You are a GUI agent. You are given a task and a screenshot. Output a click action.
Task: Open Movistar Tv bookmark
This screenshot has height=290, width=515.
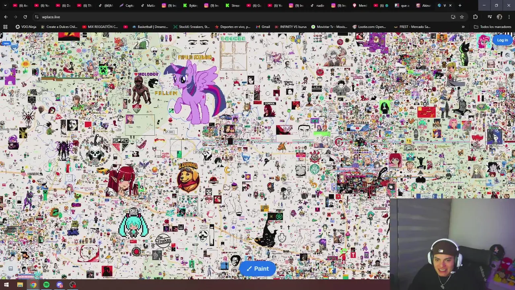329,27
